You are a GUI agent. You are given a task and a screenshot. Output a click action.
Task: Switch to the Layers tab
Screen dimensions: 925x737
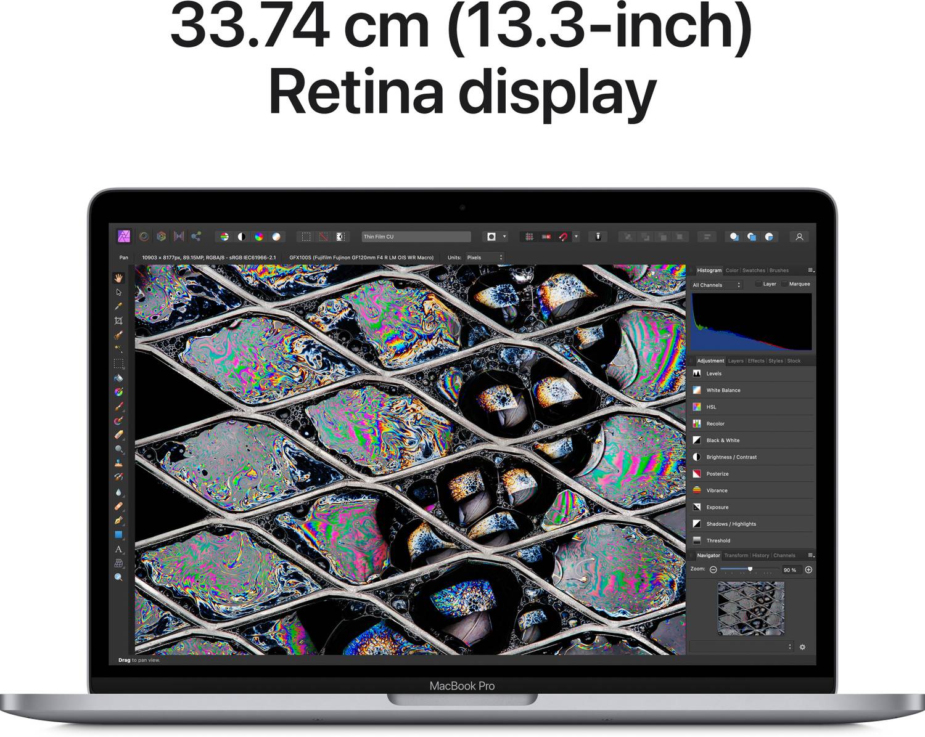click(x=736, y=361)
